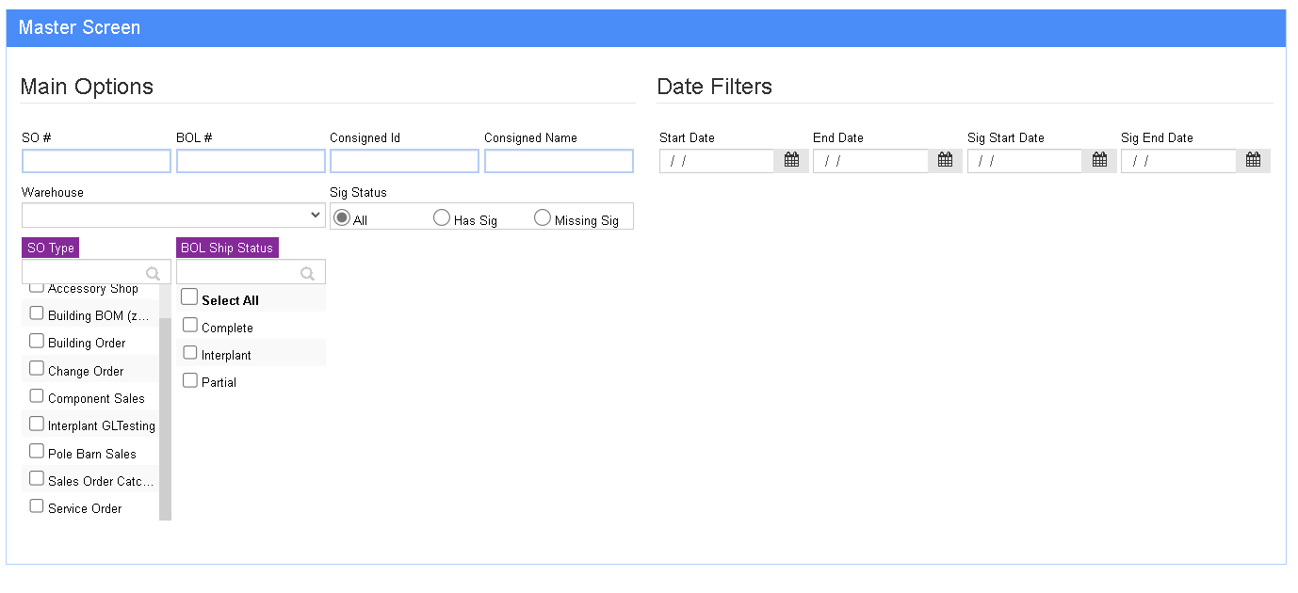Select the Has Sig radio option

tap(441, 218)
